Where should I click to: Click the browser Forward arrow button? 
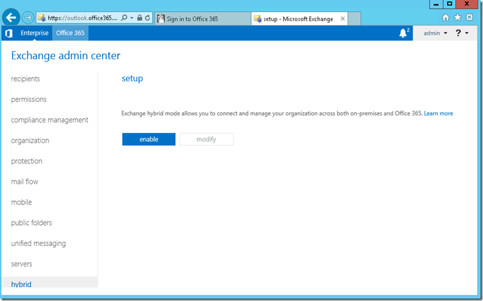click(28, 18)
